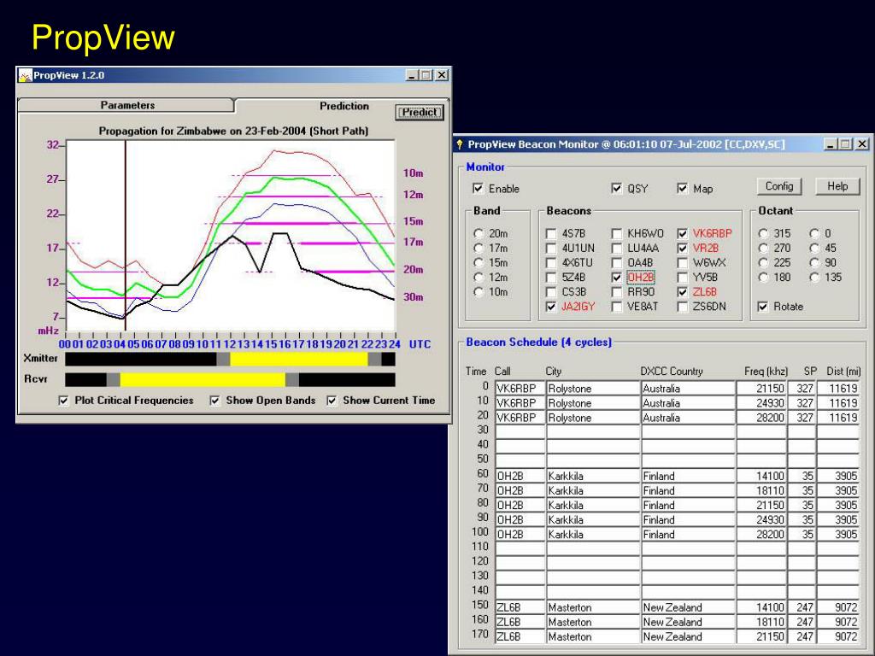Viewport: 875px width, 656px height.
Task: Select octant 270 radio button
Action: click(763, 249)
